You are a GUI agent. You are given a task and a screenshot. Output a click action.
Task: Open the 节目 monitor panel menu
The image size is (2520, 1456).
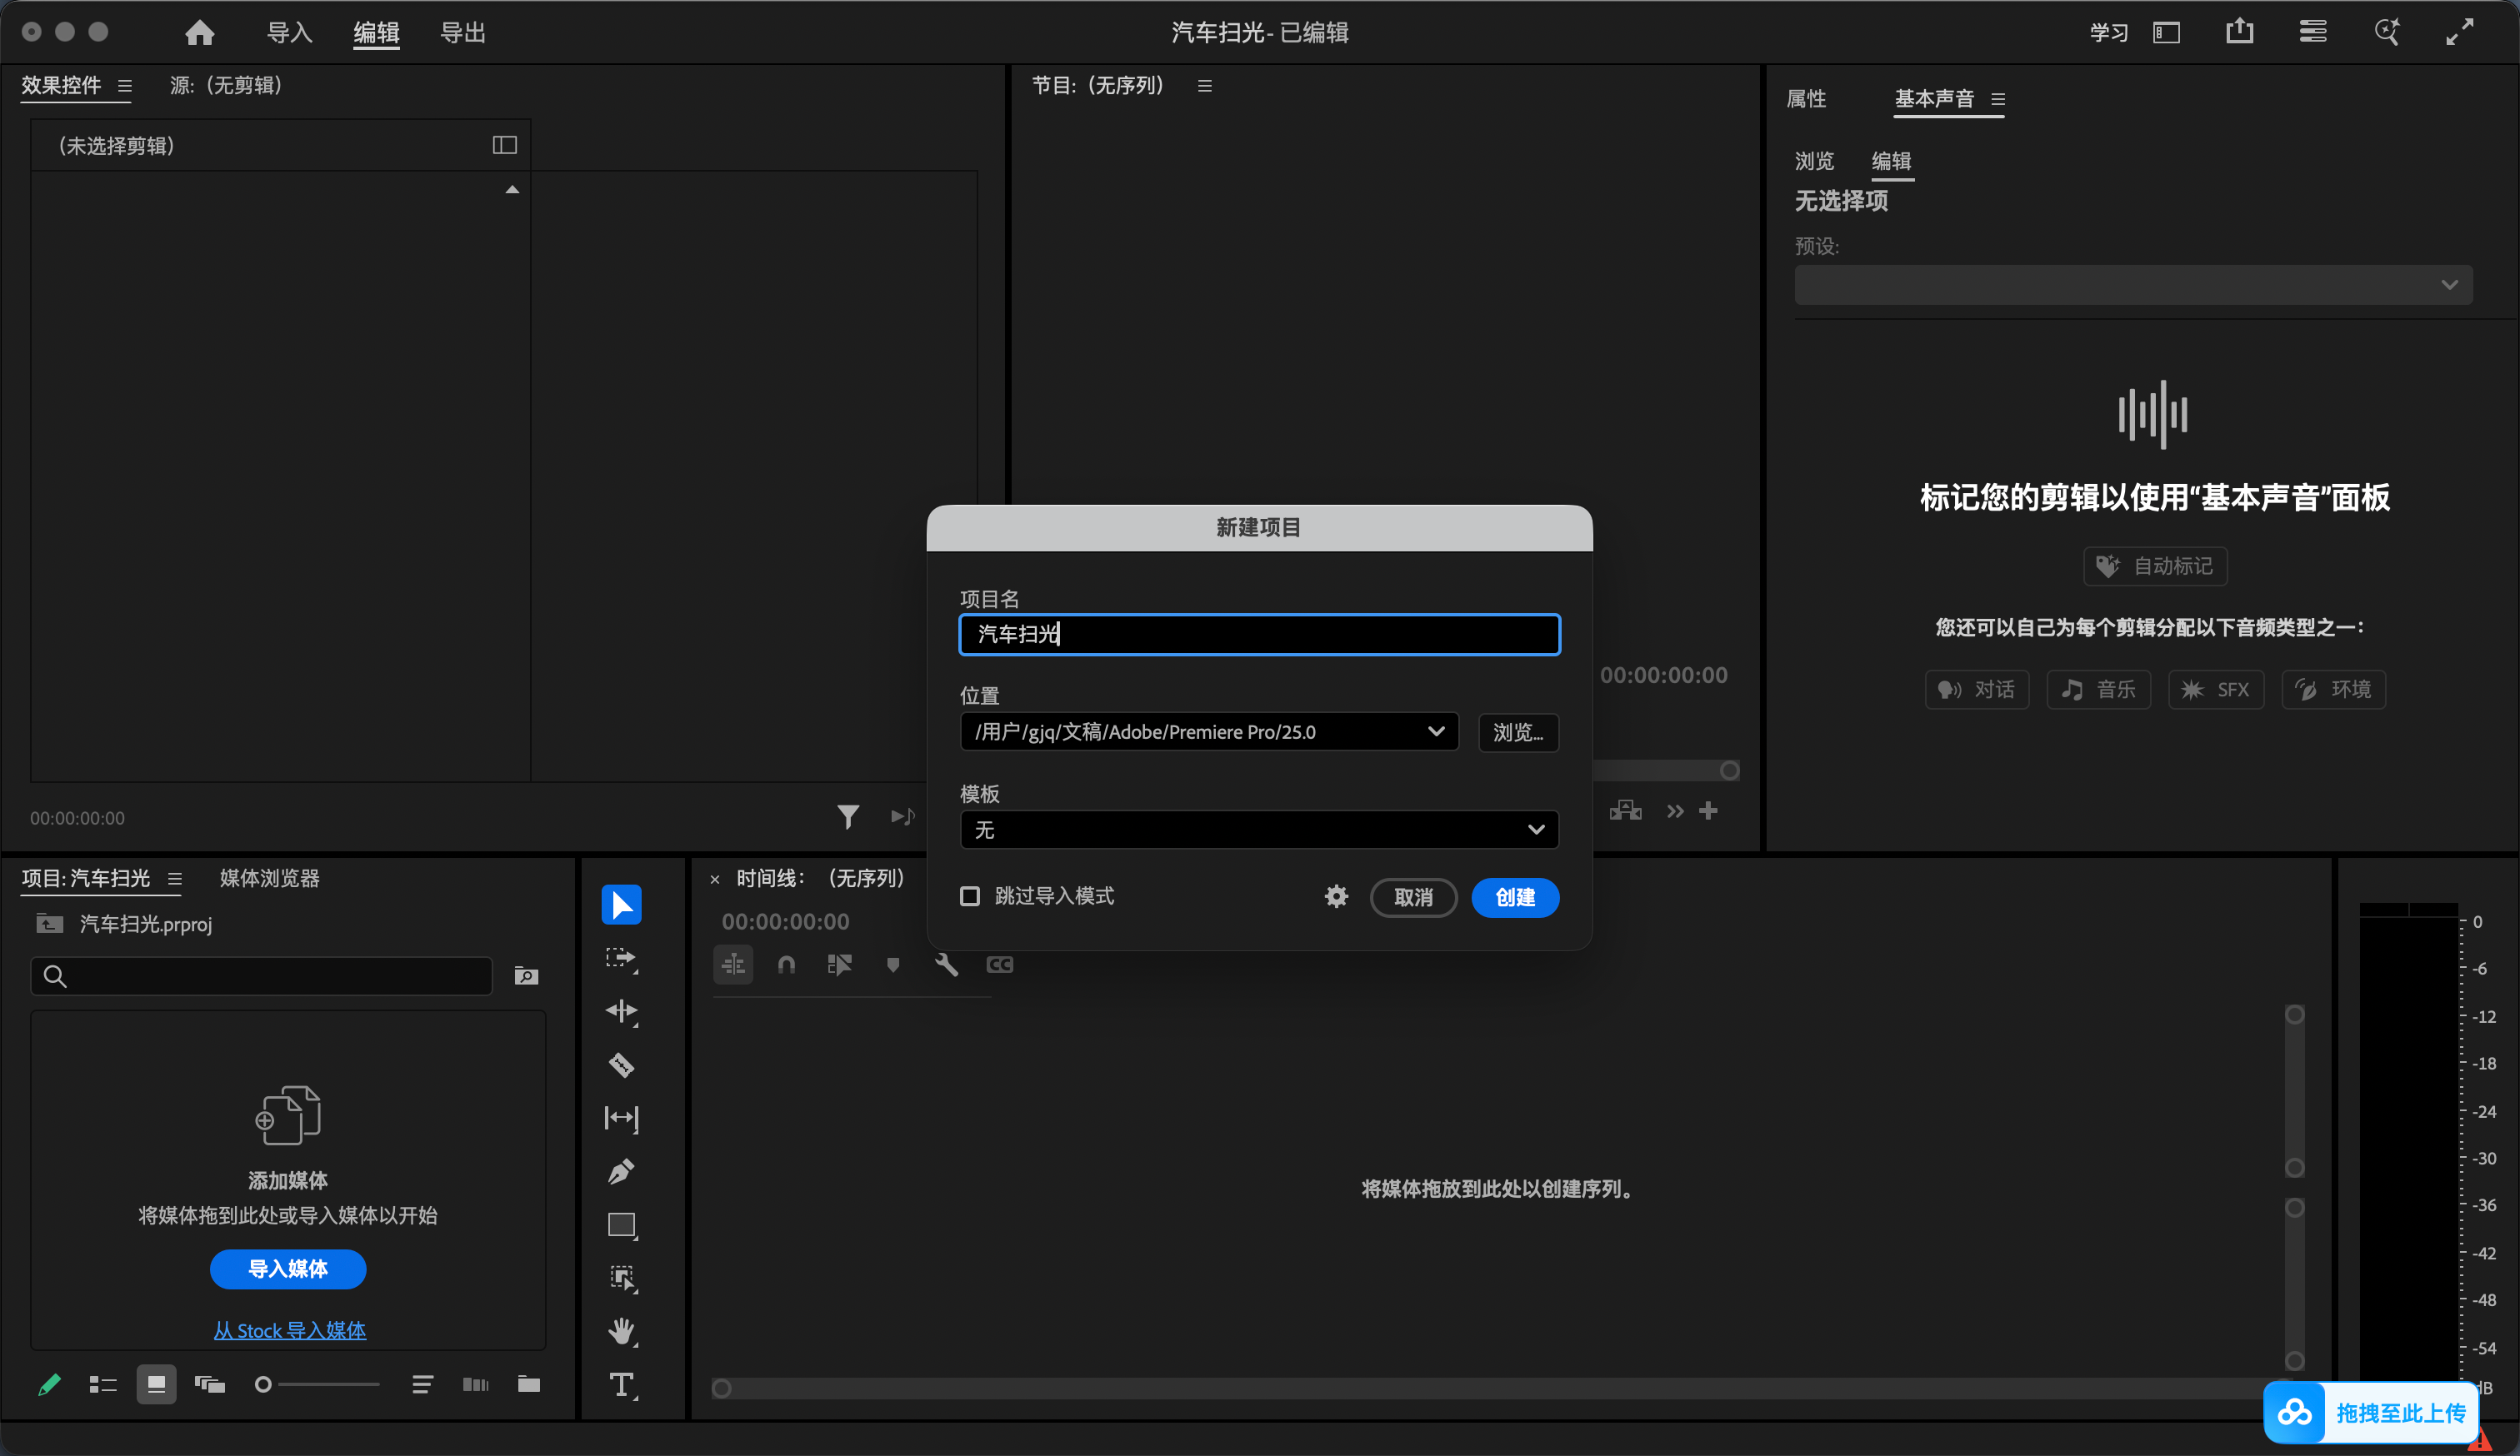tap(1205, 86)
